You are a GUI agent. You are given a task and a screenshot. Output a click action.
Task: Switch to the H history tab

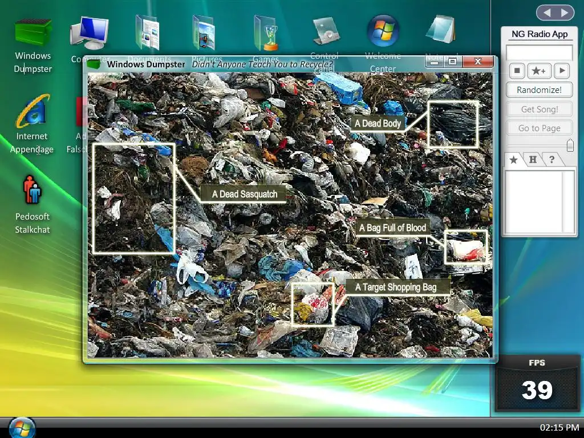(x=533, y=160)
